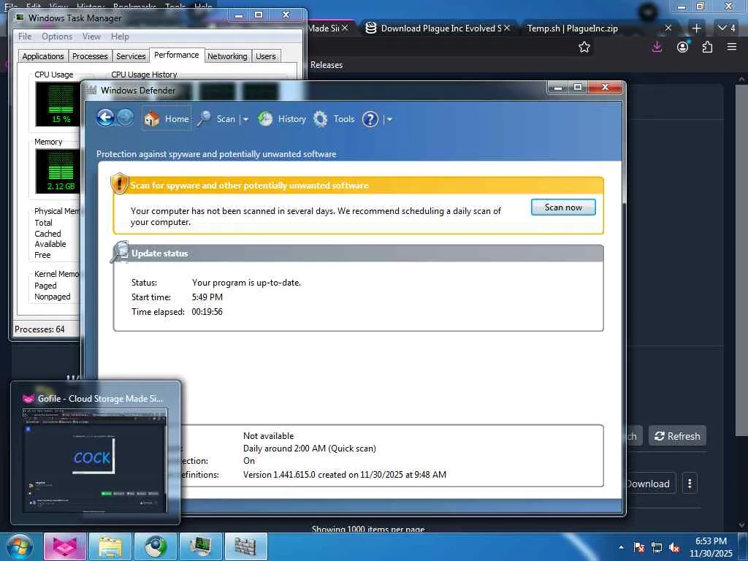748x561 pixels.
Task: Expand the list all tabs dropdown
Action: click(x=727, y=28)
